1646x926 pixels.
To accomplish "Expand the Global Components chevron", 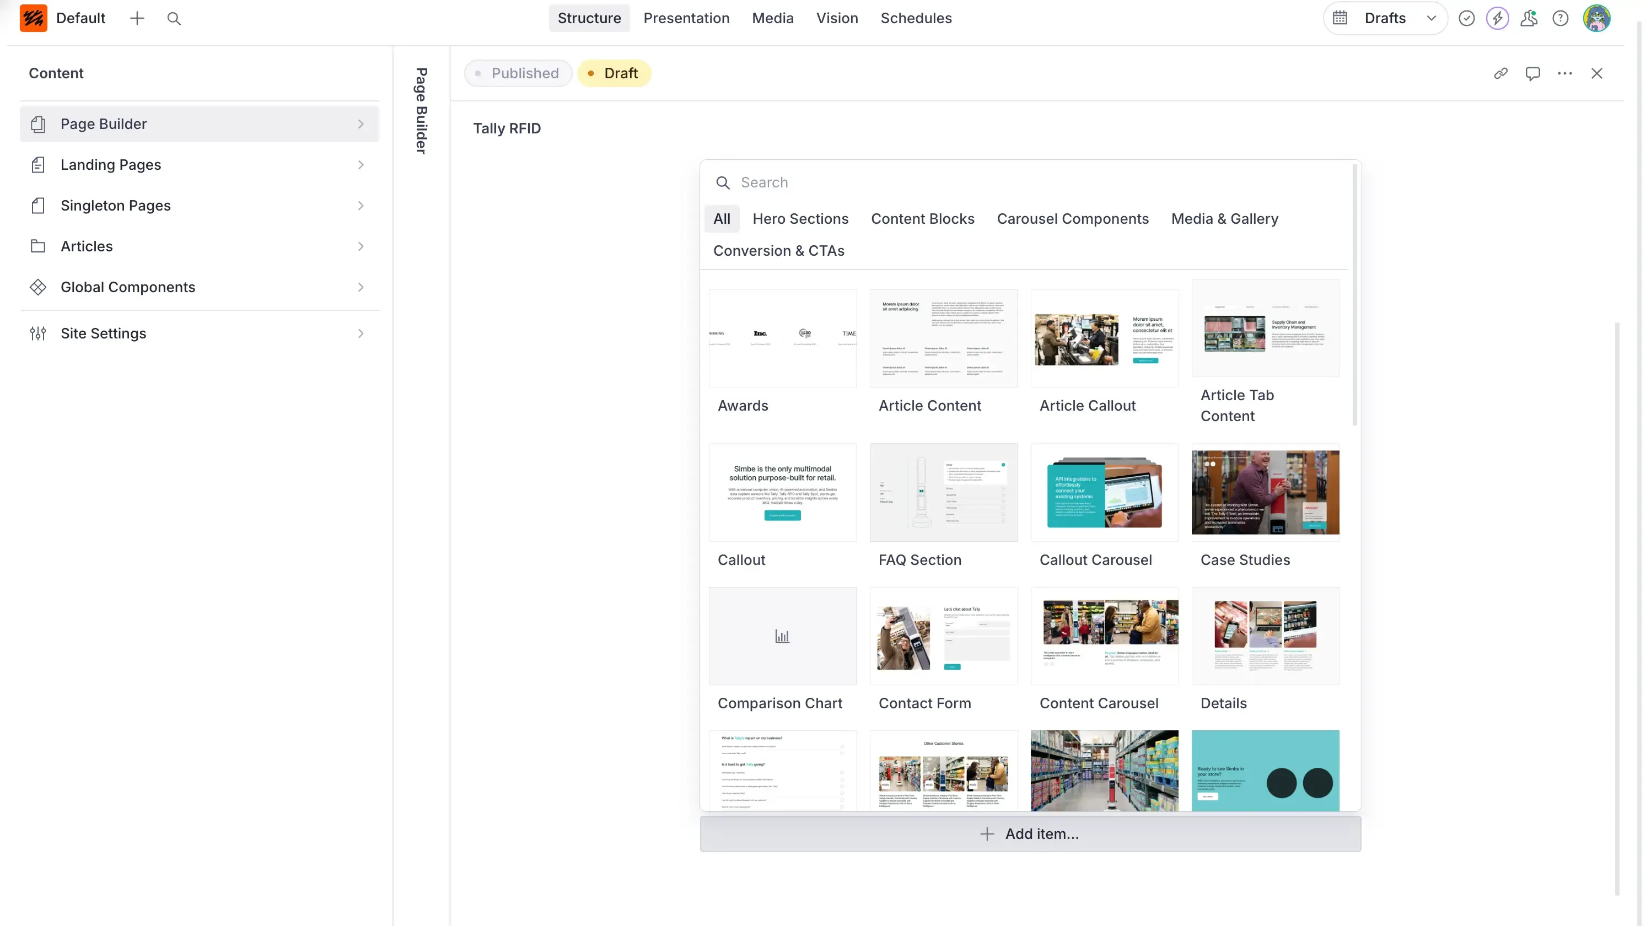I will tap(361, 287).
